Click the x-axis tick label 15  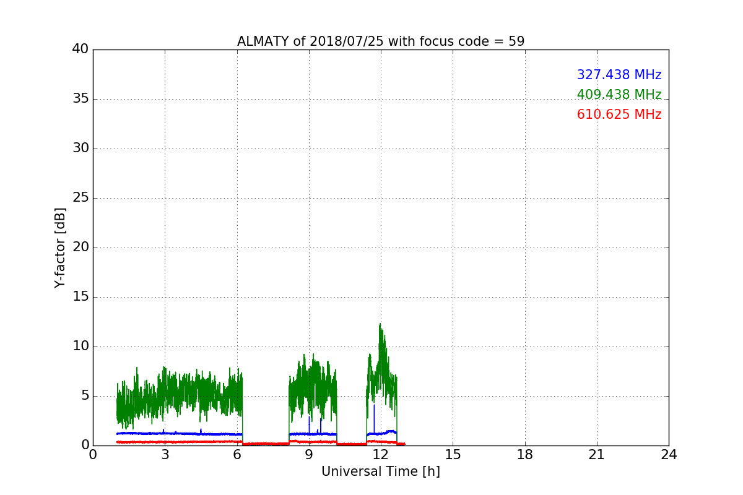point(453,455)
